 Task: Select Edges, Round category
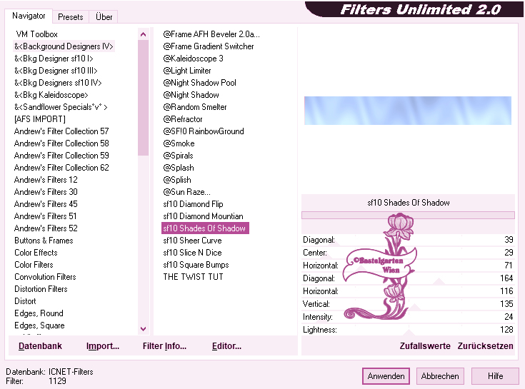pyautogui.click(x=39, y=313)
